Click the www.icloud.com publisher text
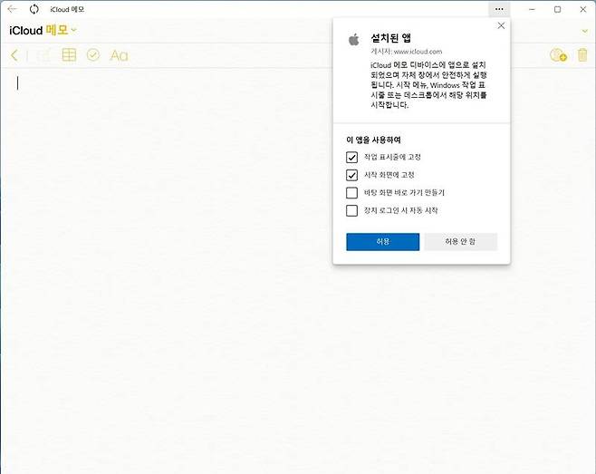This screenshot has height=474, width=596. pos(418,52)
